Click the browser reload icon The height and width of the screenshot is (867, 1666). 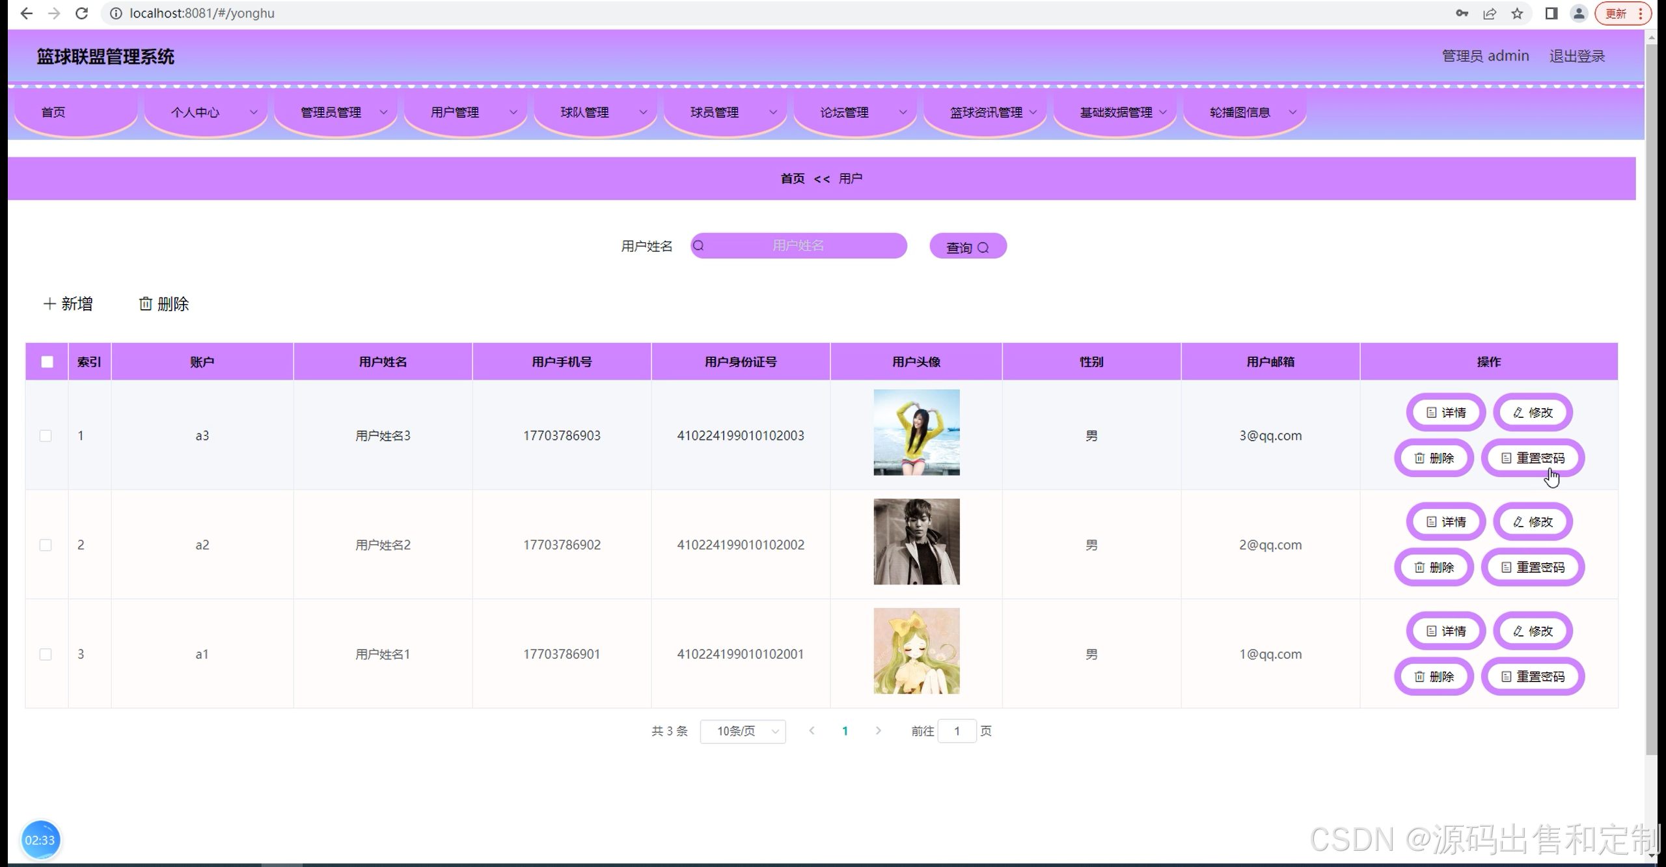81,13
